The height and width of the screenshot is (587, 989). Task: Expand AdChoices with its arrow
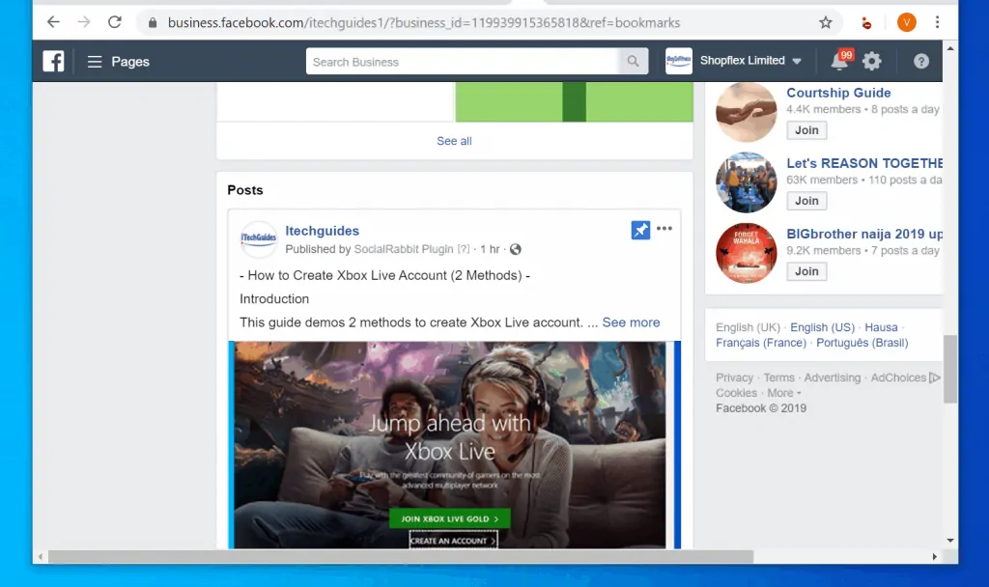coord(935,377)
